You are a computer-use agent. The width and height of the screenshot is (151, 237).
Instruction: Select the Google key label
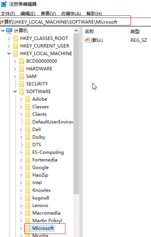click(x=41, y=168)
